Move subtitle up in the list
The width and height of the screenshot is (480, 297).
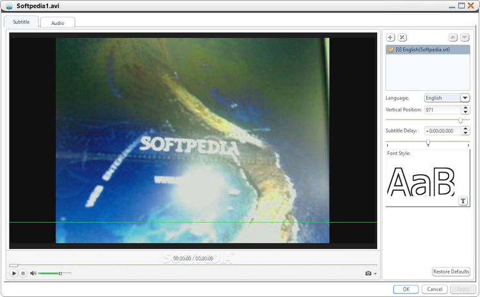click(x=452, y=37)
